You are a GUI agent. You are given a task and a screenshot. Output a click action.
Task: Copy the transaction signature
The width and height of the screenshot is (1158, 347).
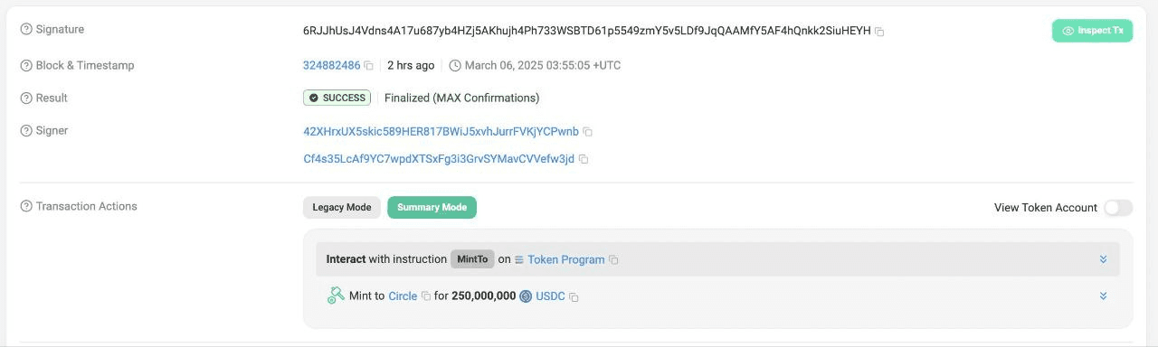[879, 32]
